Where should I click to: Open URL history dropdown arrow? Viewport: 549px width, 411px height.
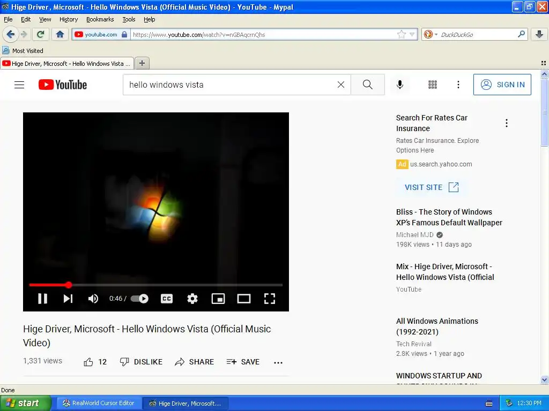[412, 35]
